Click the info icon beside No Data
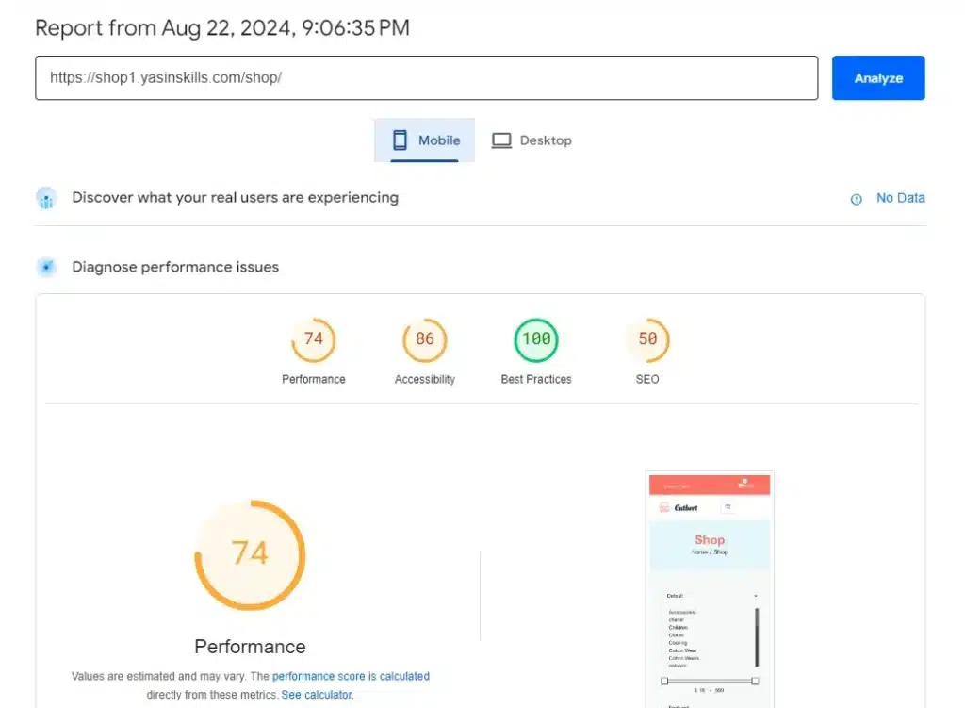Image resolution: width=965 pixels, height=708 pixels. pos(857,199)
